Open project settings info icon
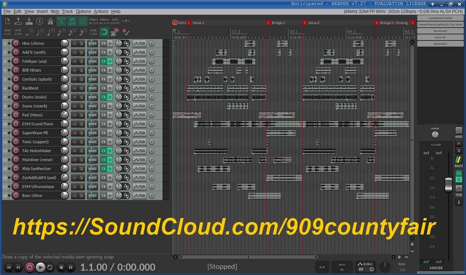This screenshot has width=466, height=275. (40, 21)
